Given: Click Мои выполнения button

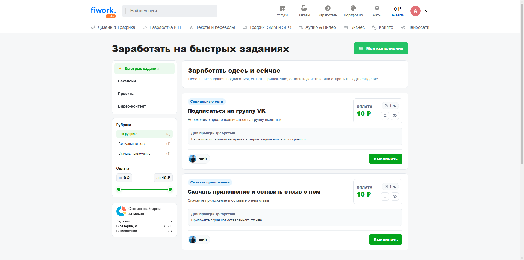Looking at the screenshot, I should click(x=381, y=48).
